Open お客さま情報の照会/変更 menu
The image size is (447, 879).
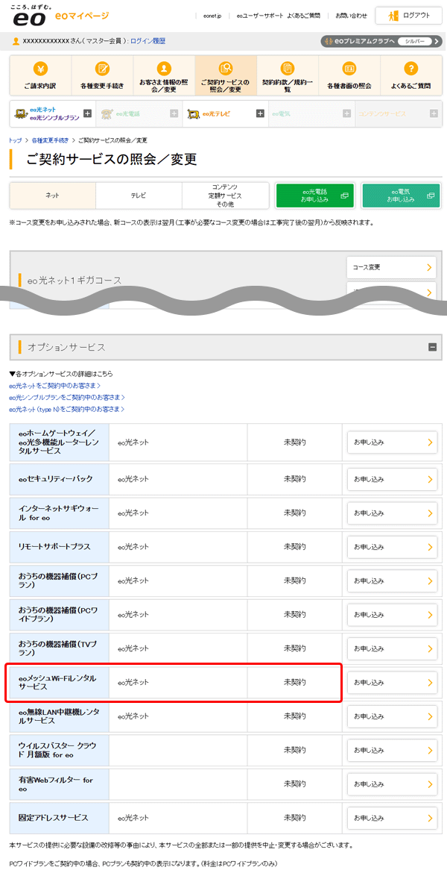pos(164,75)
